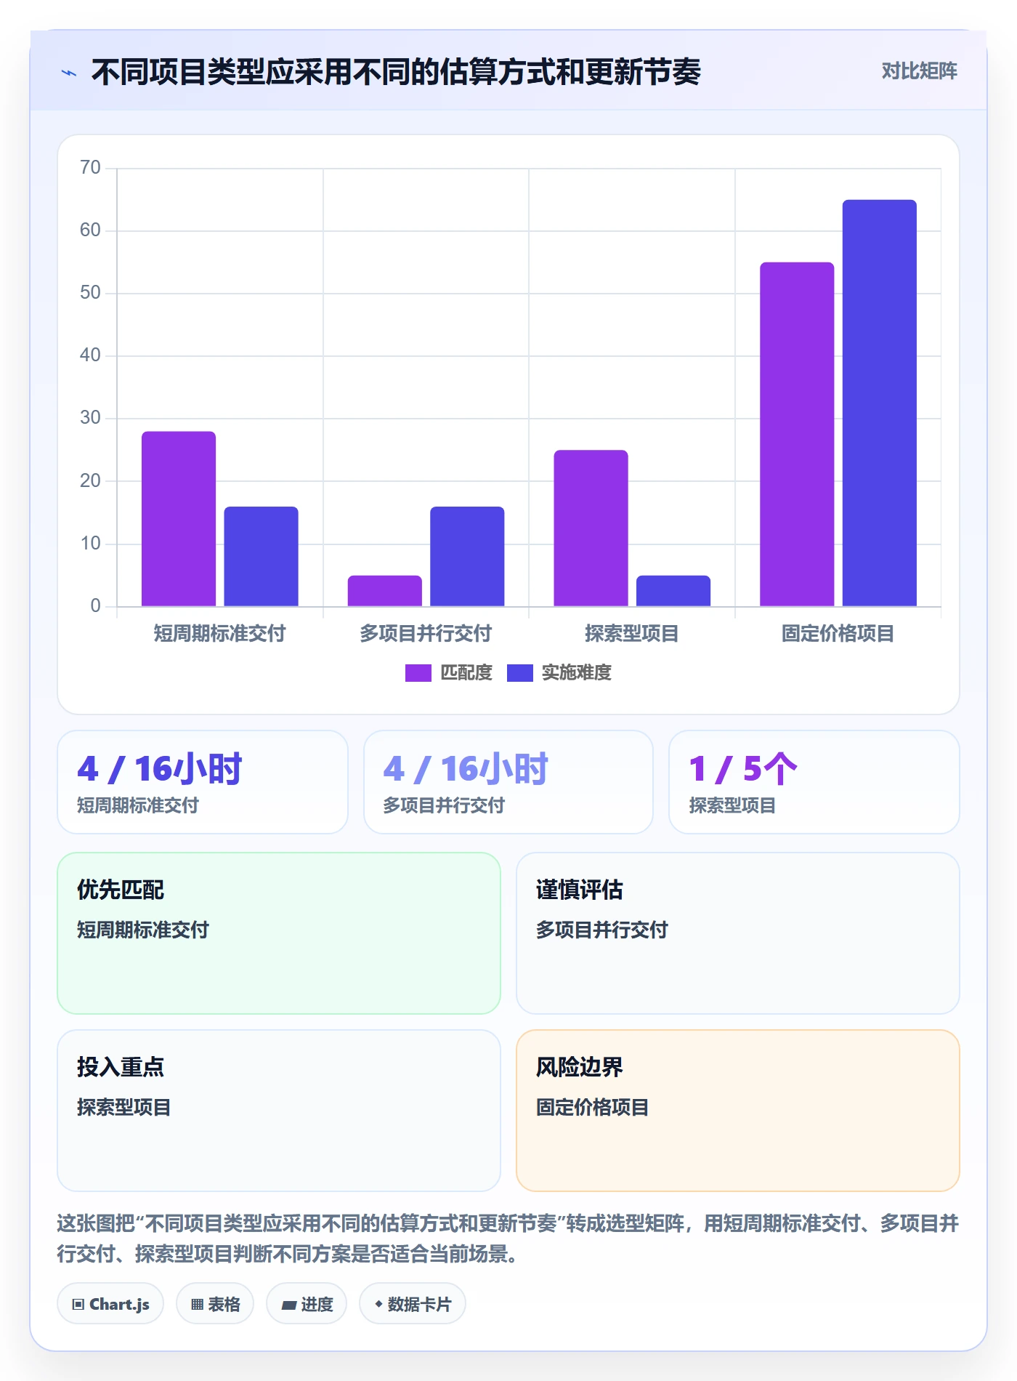Screen dimensions: 1017x1381
Task: Click 固定价格项目 inside the 风险边界 card
Action: pyautogui.click(x=593, y=1108)
